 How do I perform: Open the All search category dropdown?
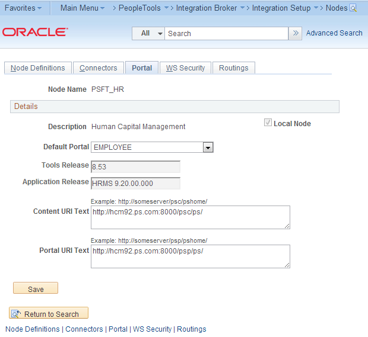[x=148, y=33]
